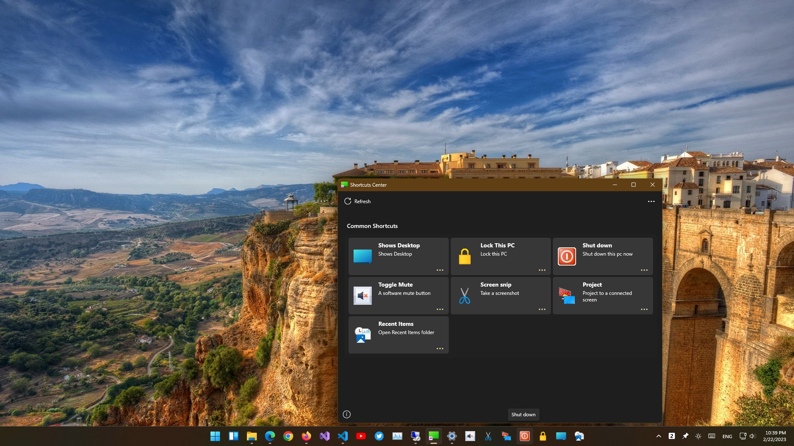Open the ellipsis menu on Recent Items tile
The image size is (794, 446).
(440, 349)
